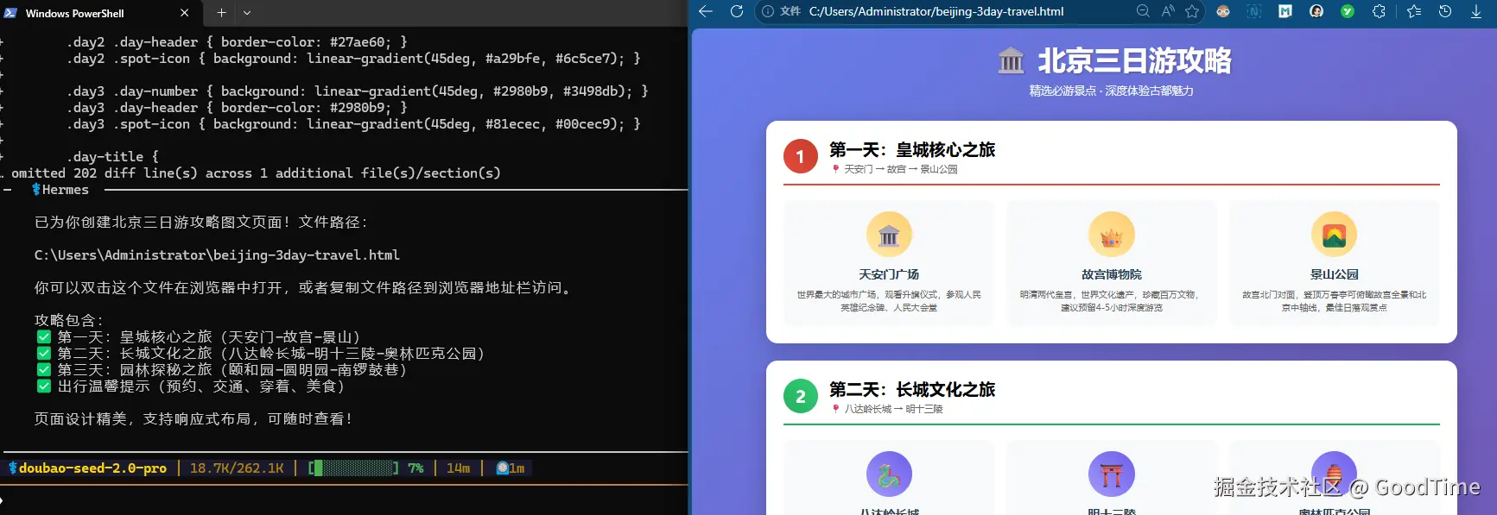Screen dimensions: 1497x515
Task: Click the doubao-seed-2.0-pro model name
Action: (92, 468)
